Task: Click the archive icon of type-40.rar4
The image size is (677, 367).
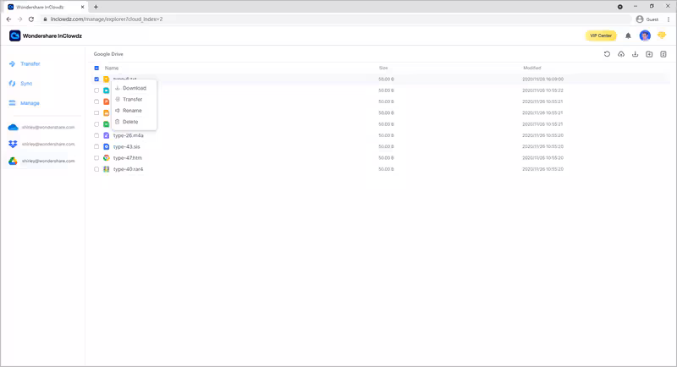Action: point(107,169)
